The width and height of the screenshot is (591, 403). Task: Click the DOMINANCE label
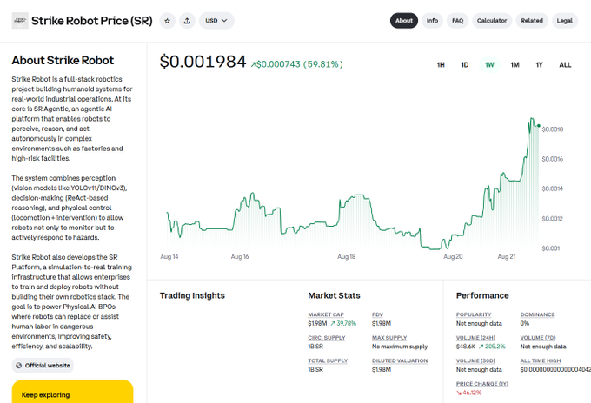pos(537,314)
